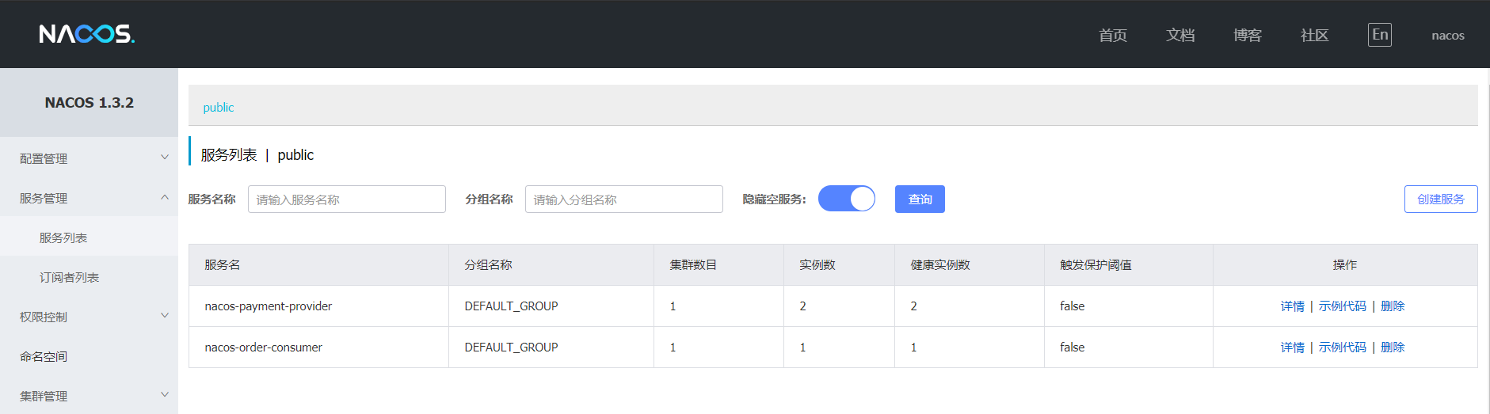The height and width of the screenshot is (414, 1490).
Task: Open 命名空间 in the sidebar
Action: pyautogui.click(x=44, y=356)
